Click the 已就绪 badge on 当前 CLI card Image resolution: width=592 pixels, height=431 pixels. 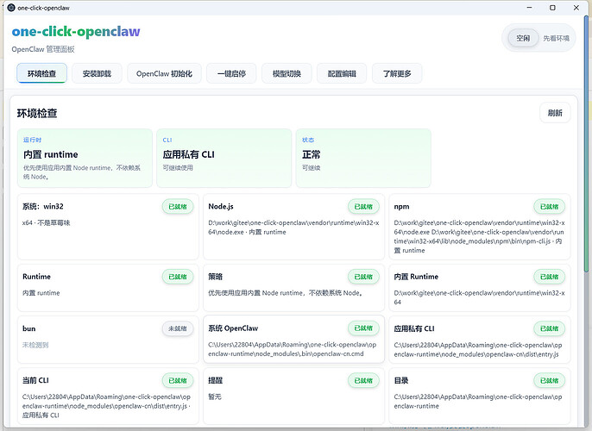click(178, 380)
